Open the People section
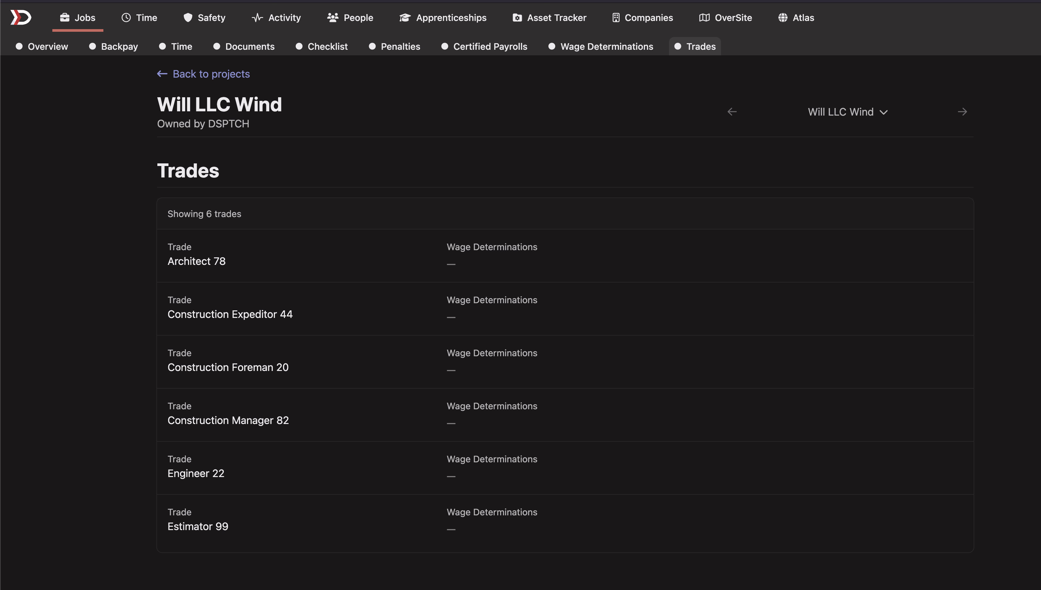The image size is (1041, 590). (x=350, y=17)
